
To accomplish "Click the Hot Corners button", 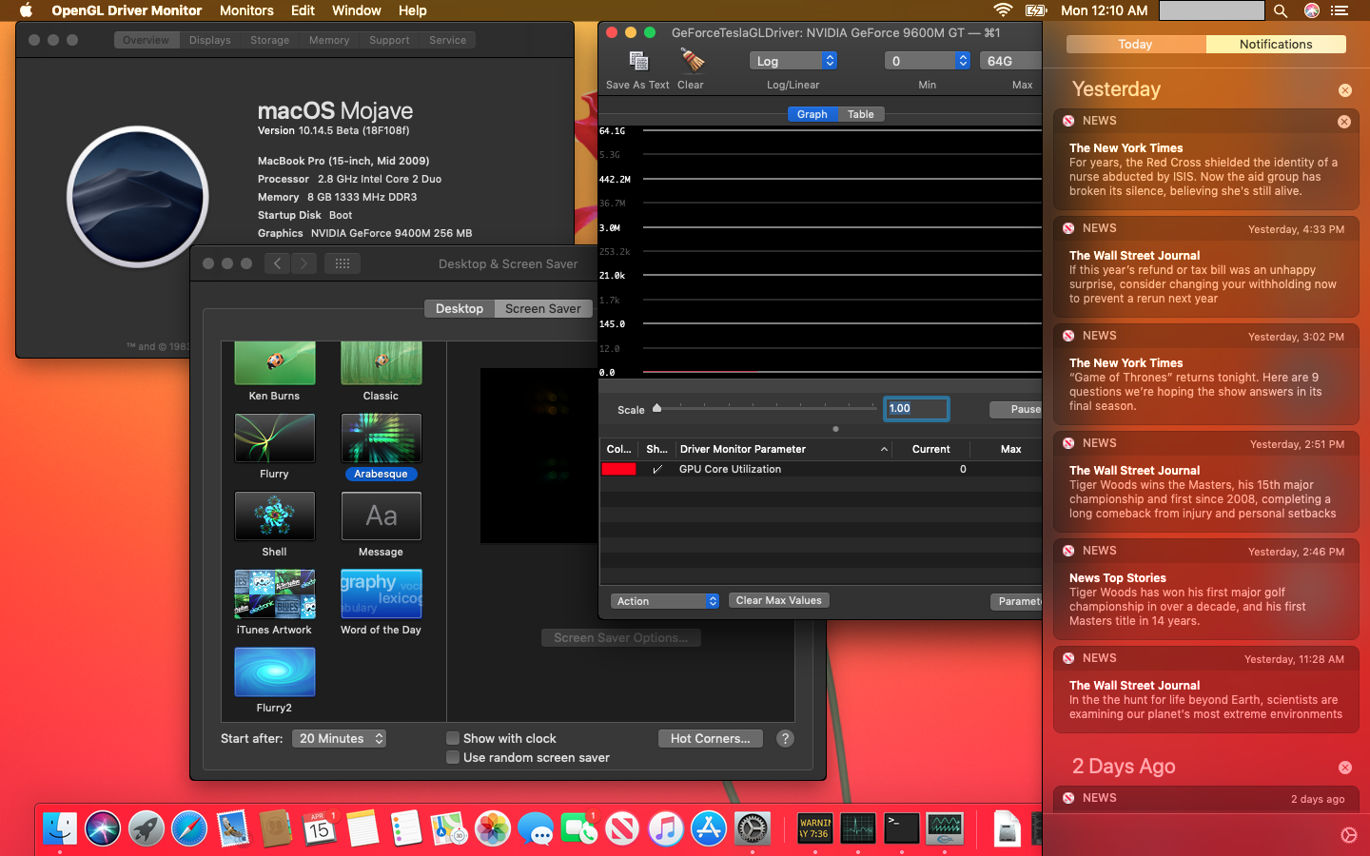I will point(710,738).
